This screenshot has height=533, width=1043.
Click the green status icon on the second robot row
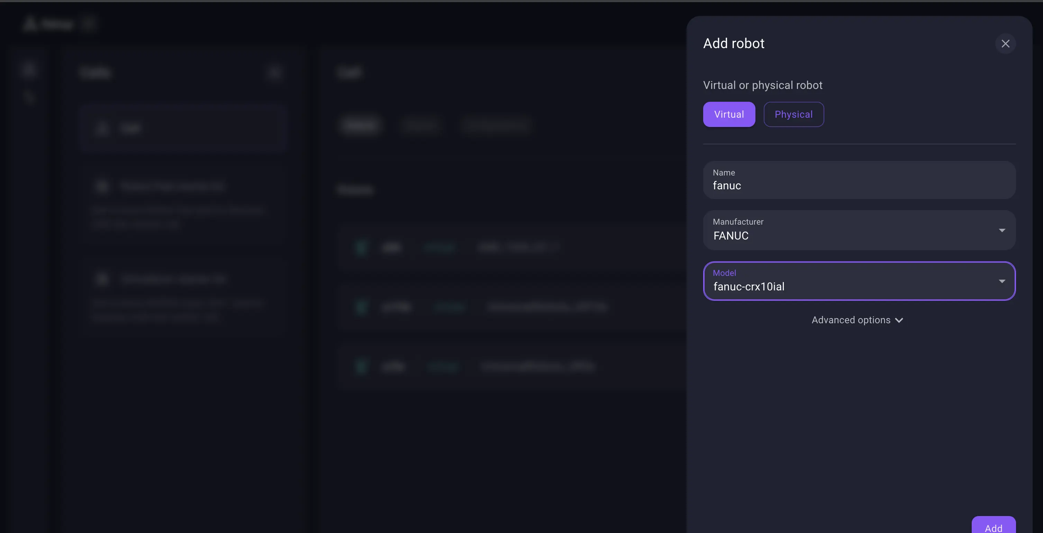362,307
